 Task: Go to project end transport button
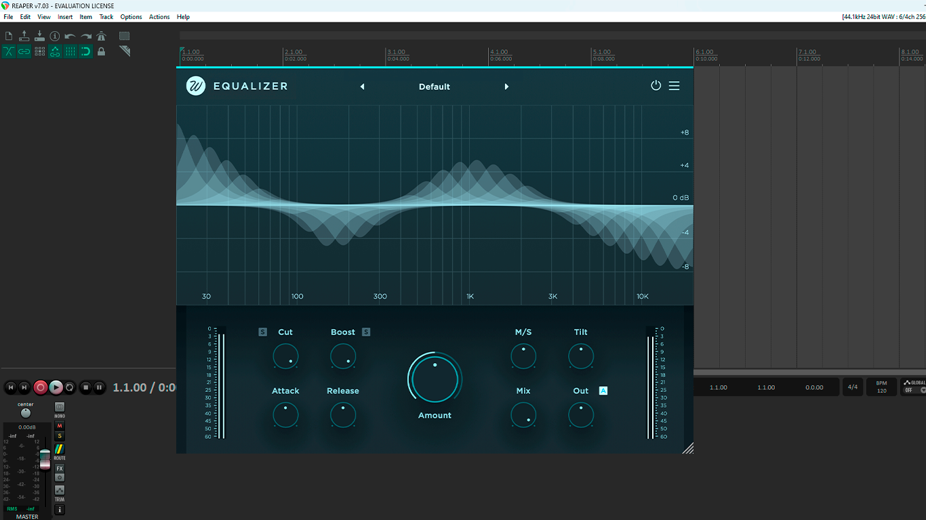(24, 387)
